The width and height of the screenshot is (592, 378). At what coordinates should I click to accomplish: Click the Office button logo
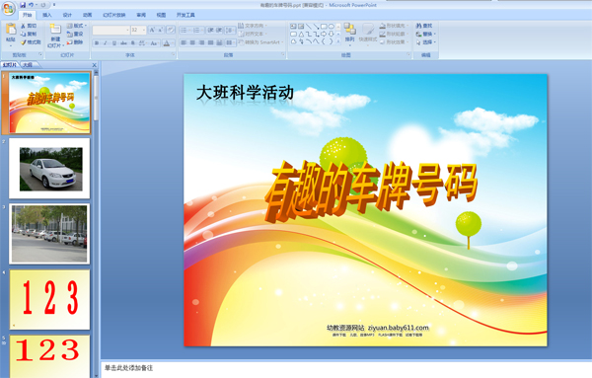[x=8, y=8]
